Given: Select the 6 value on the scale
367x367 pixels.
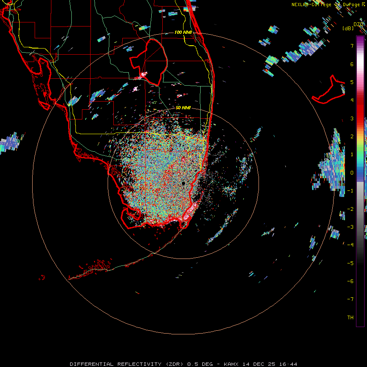Looking at the screenshot, I should click(352, 64).
